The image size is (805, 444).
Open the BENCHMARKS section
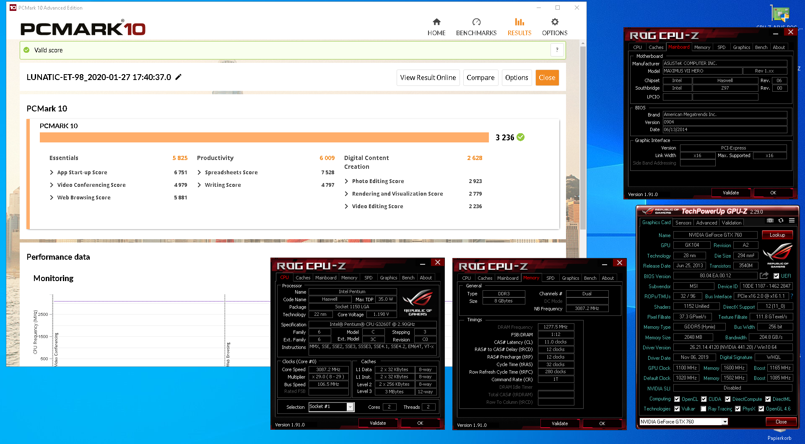(476, 27)
